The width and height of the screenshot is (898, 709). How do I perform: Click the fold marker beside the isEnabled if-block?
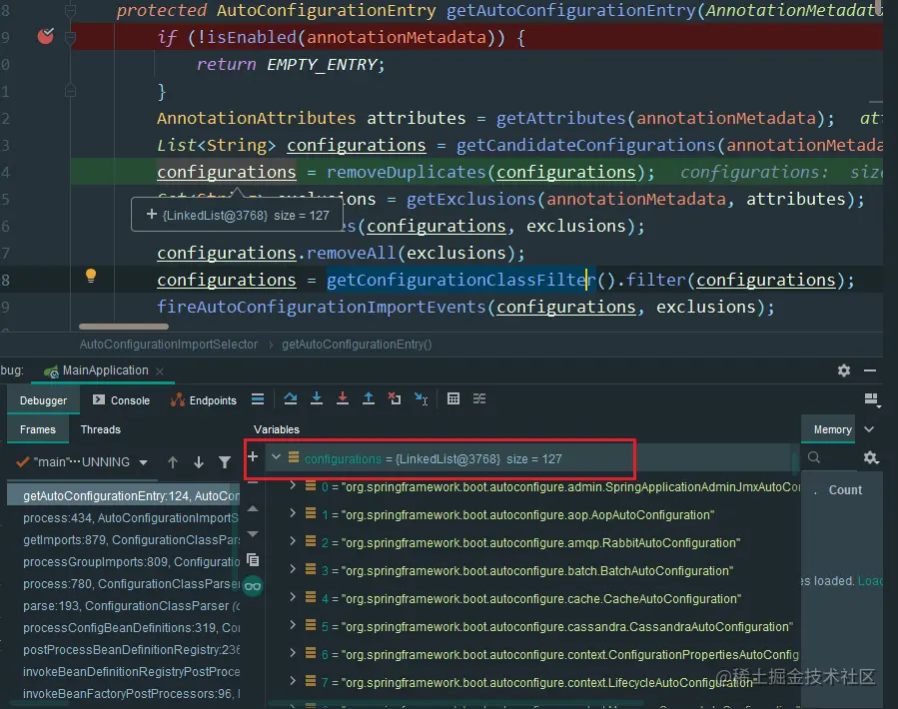coord(70,38)
